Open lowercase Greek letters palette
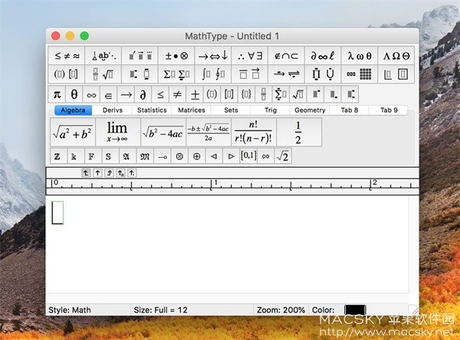The height and width of the screenshot is (340, 460). (x=360, y=55)
